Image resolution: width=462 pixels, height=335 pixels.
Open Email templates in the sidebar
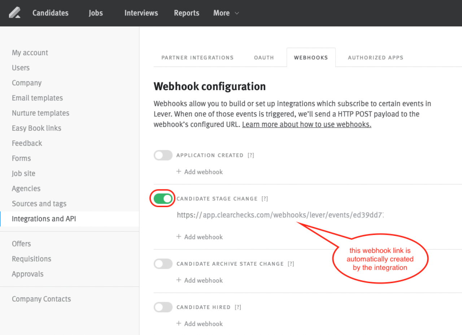coord(37,98)
